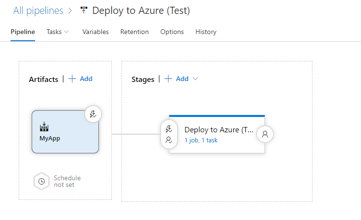View the History tab
Image resolution: width=361 pixels, height=220 pixels.
tap(206, 32)
